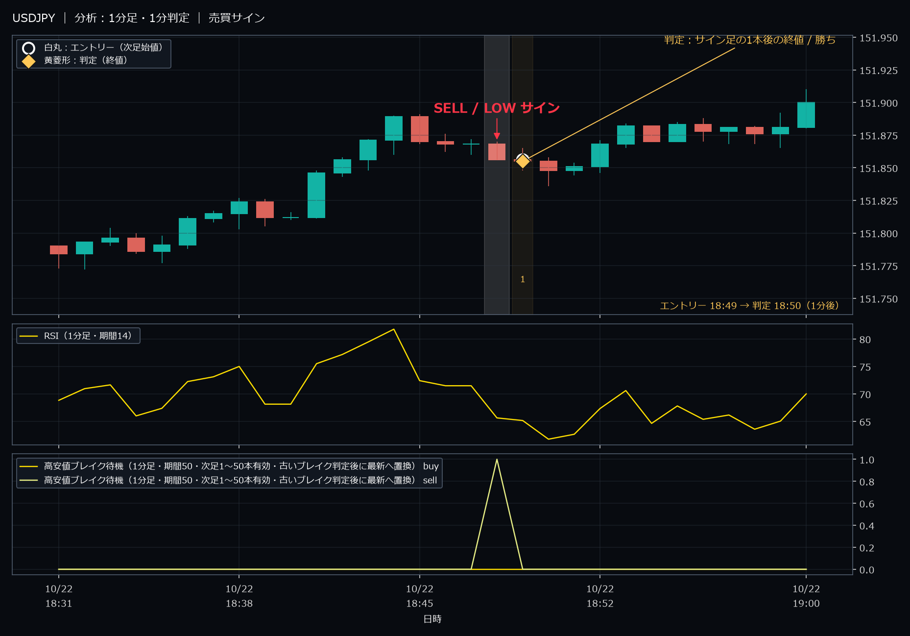
Task: Click the 高安値ブレイク待機 buy legend entry
Action: (x=229, y=466)
